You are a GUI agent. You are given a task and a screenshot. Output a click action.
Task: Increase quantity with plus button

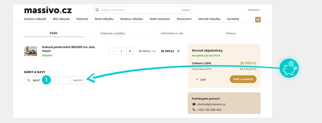(130, 51)
